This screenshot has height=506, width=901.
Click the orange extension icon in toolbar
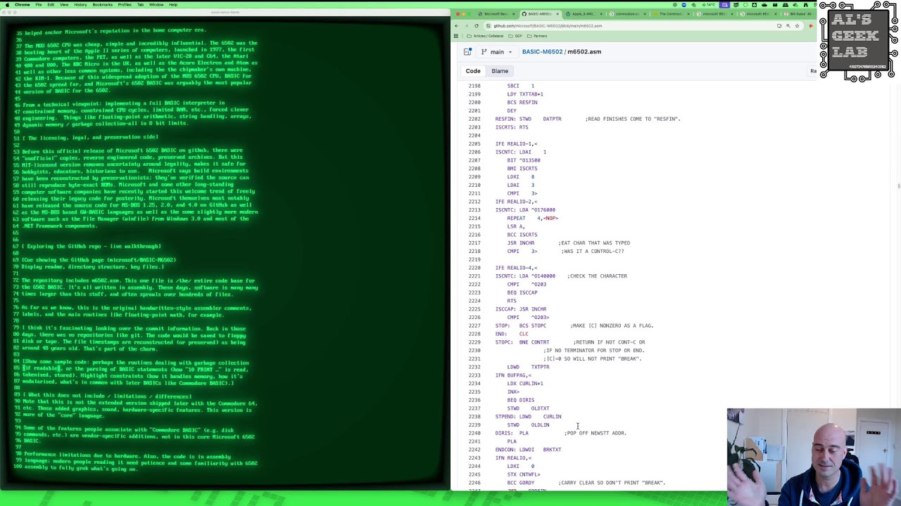point(811,26)
